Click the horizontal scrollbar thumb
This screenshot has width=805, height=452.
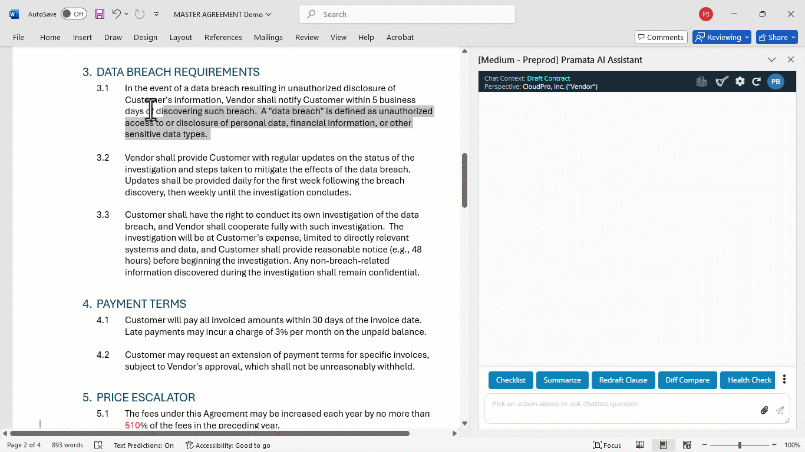click(210, 433)
